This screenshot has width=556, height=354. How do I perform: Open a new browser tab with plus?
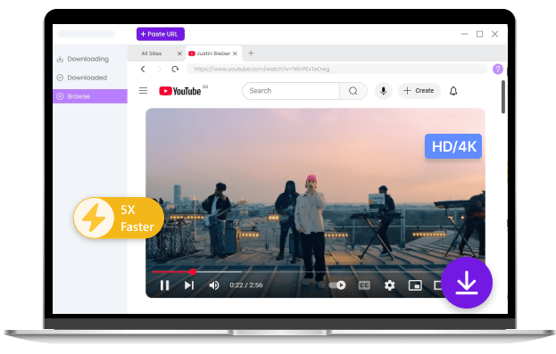tap(251, 54)
